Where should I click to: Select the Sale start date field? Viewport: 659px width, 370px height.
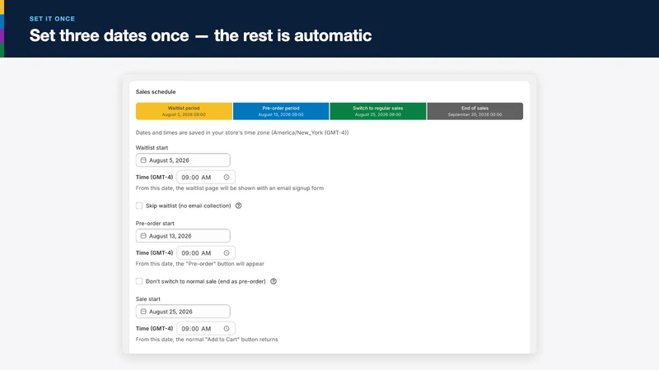click(x=183, y=312)
